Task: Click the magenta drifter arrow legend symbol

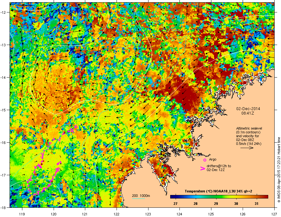Action: 203,168
